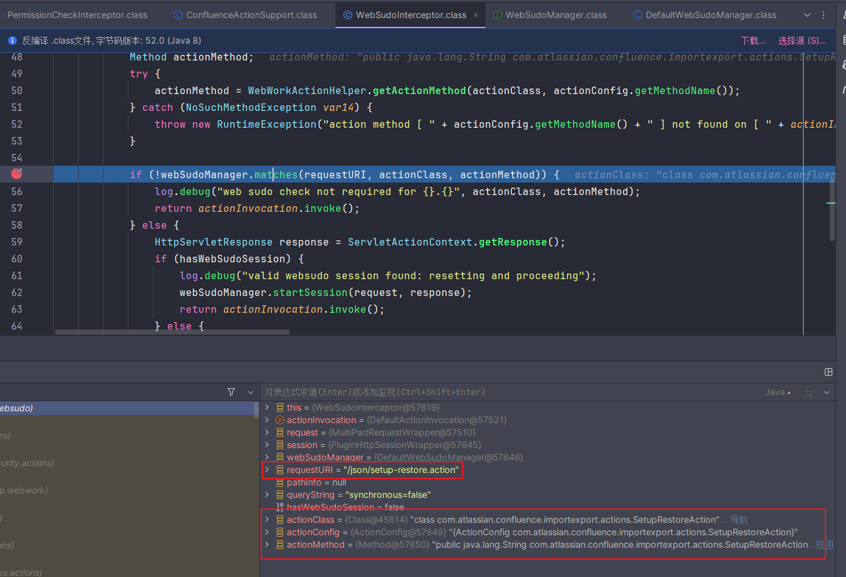Close the WebSudoInterceptor.class tab
The width and height of the screenshot is (846, 577).
[476, 15]
